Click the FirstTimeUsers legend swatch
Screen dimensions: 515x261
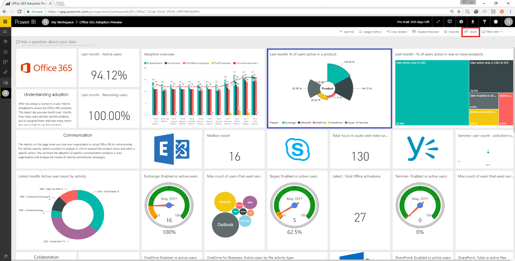213,63
